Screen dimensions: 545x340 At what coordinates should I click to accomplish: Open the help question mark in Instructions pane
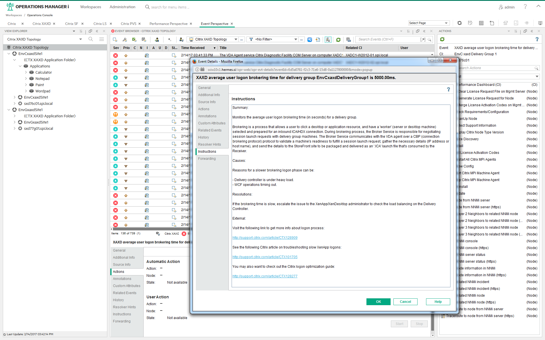click(x=448, y=90)
